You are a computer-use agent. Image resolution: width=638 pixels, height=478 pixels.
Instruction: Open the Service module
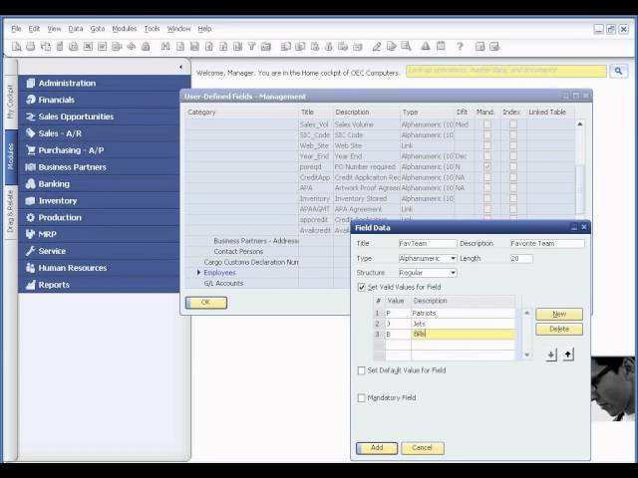100,251
